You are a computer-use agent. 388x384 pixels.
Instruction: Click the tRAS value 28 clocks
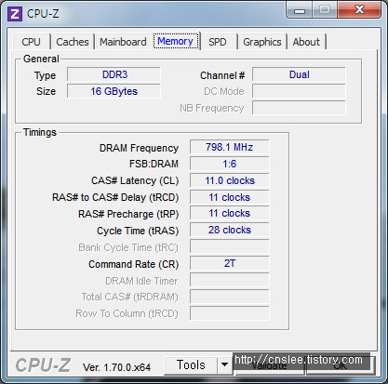(230, 231)
